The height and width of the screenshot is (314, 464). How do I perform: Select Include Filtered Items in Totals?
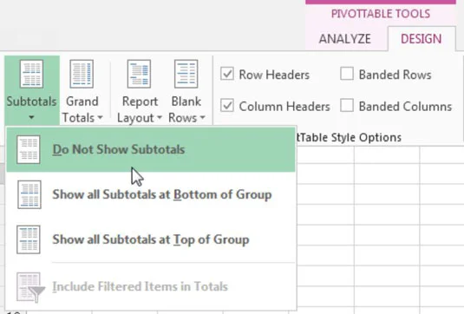tap(151, 287)
